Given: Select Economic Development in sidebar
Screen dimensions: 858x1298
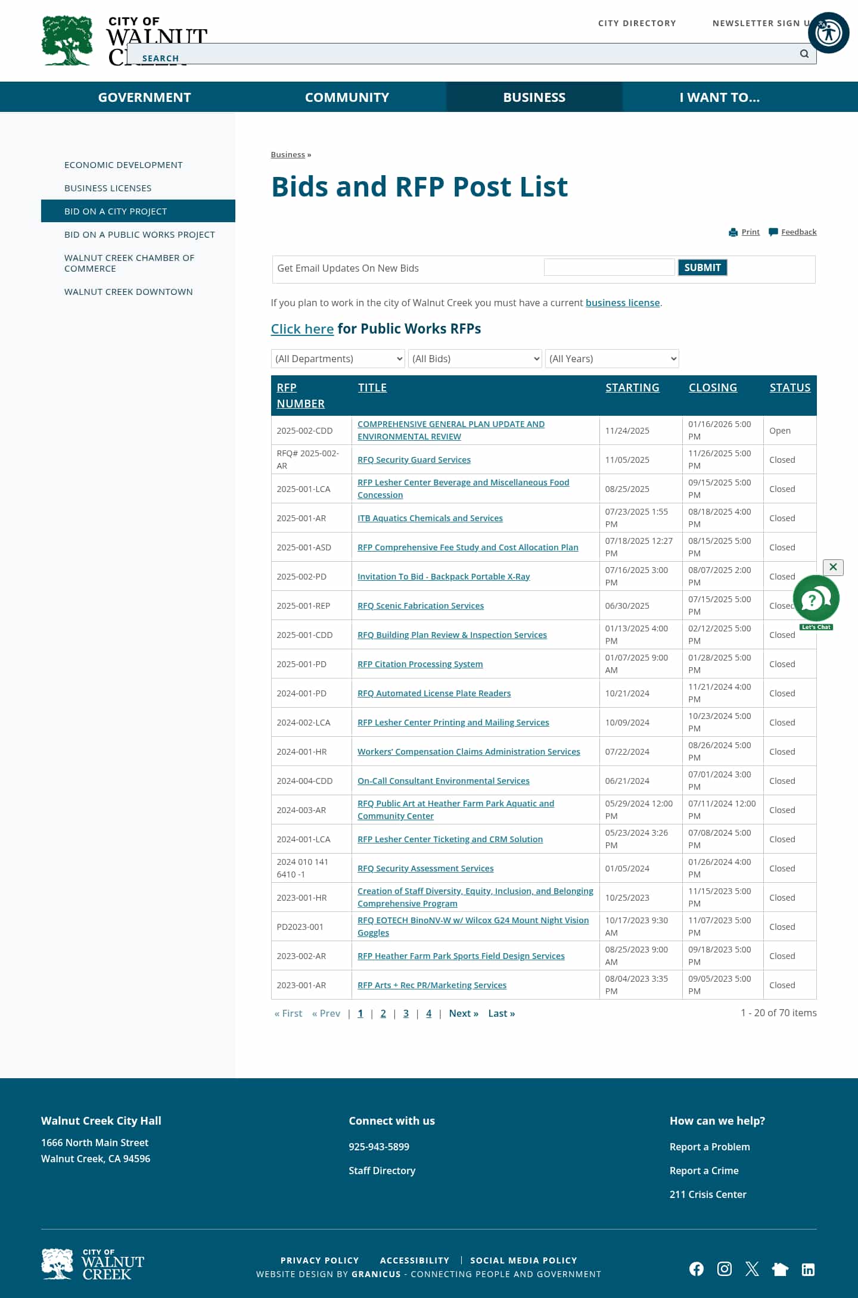Looking at the screenshot, I should coord(123,165).
